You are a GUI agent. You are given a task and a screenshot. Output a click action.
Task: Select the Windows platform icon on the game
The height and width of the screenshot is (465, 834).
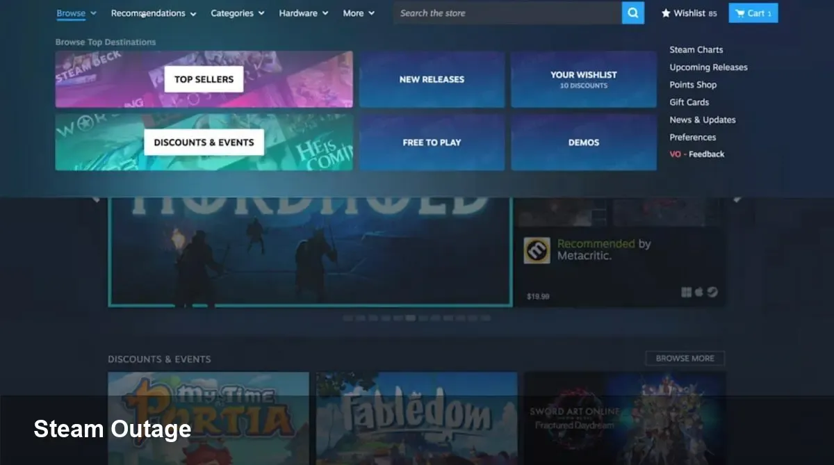click(687, 292)
